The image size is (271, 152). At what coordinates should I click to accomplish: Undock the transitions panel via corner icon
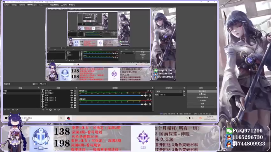[x=184, y=88]
